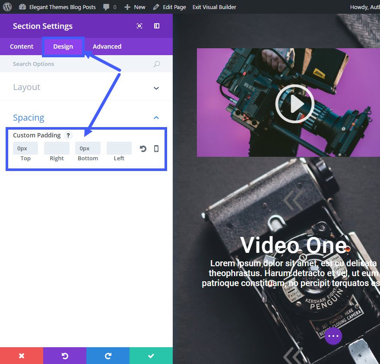
Task: Open the New item dropdown in admin bar
Action: click(134, 6)
